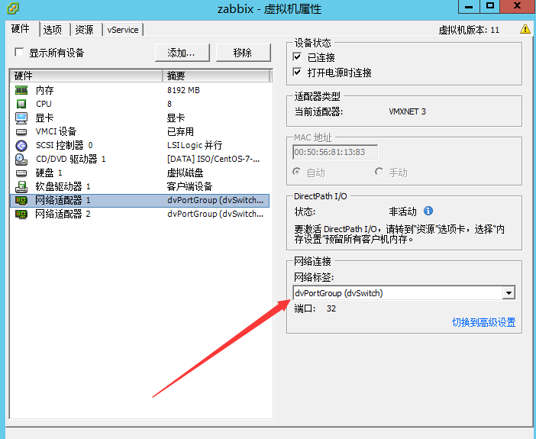Screen dimensions: 536x439
Task: Click the 硬盘 1 disk icon
Action: (x=21, y=173)
